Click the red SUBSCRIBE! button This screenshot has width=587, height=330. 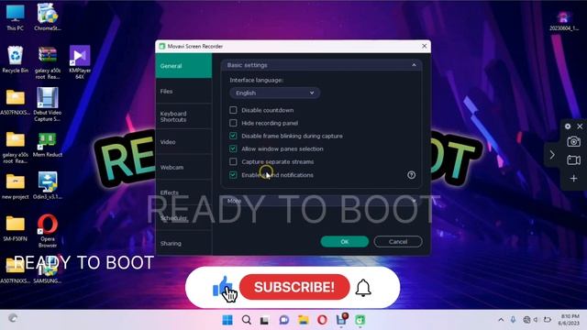click(294, 287)
